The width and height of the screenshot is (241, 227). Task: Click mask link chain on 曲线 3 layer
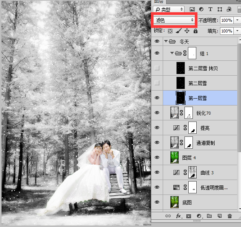point(185,172)
